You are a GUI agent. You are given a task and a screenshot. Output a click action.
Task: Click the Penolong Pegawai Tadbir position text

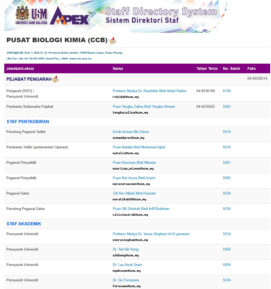tap(26, 132)
